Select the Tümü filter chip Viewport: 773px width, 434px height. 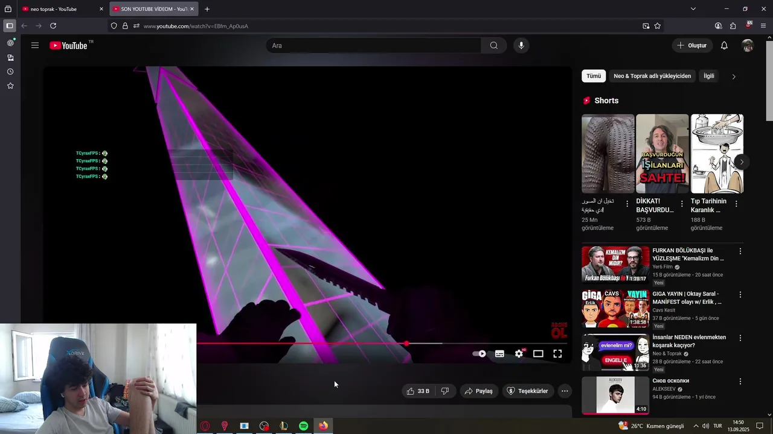tap(594, 76)
